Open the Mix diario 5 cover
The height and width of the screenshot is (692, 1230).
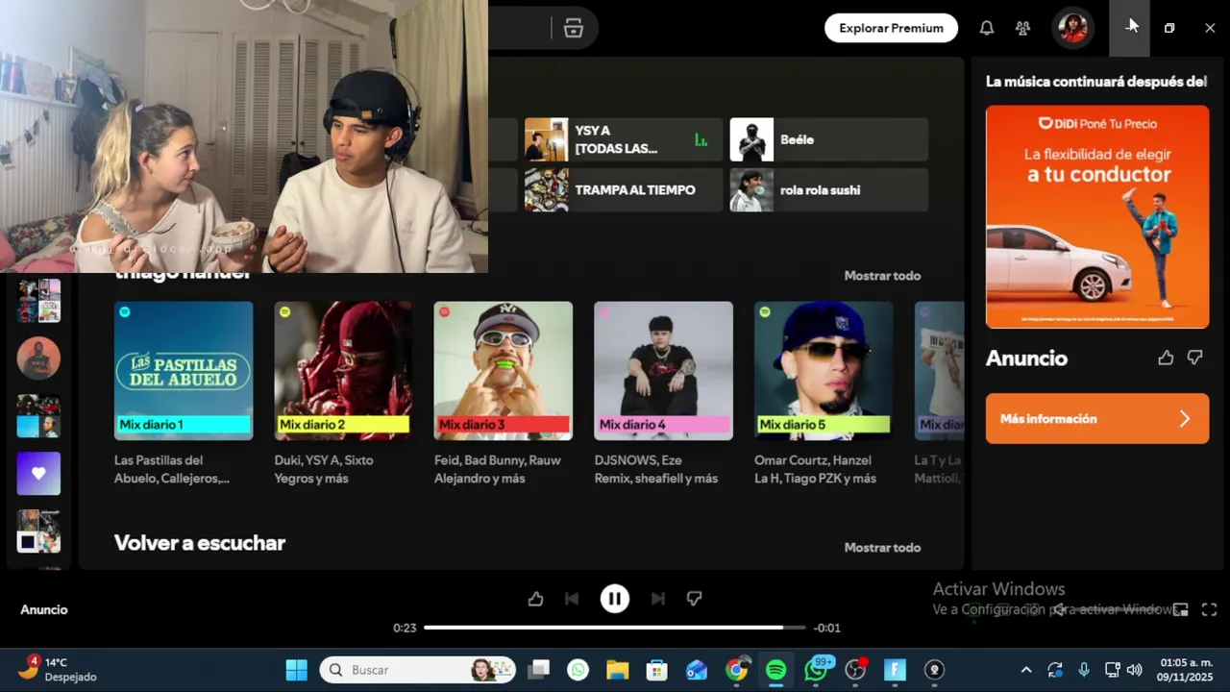(x=824, y=371)
